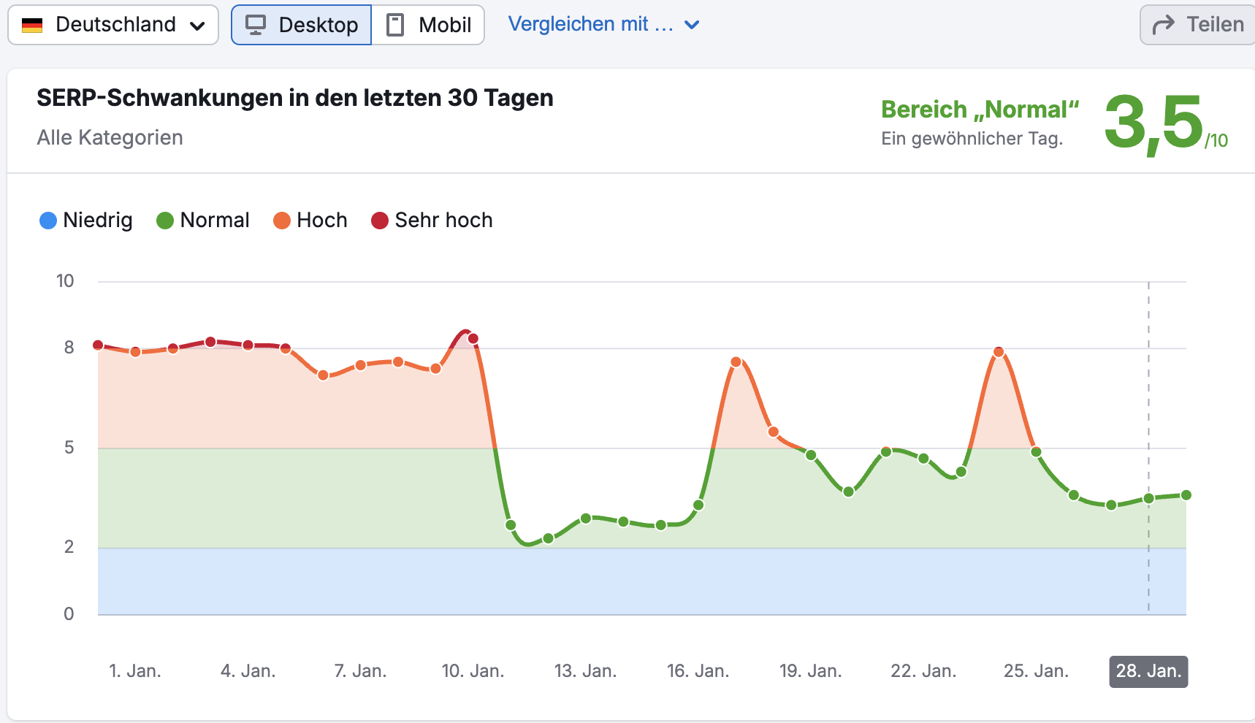Click the highlighted 28. Jan. date marker

point(1148,671)
